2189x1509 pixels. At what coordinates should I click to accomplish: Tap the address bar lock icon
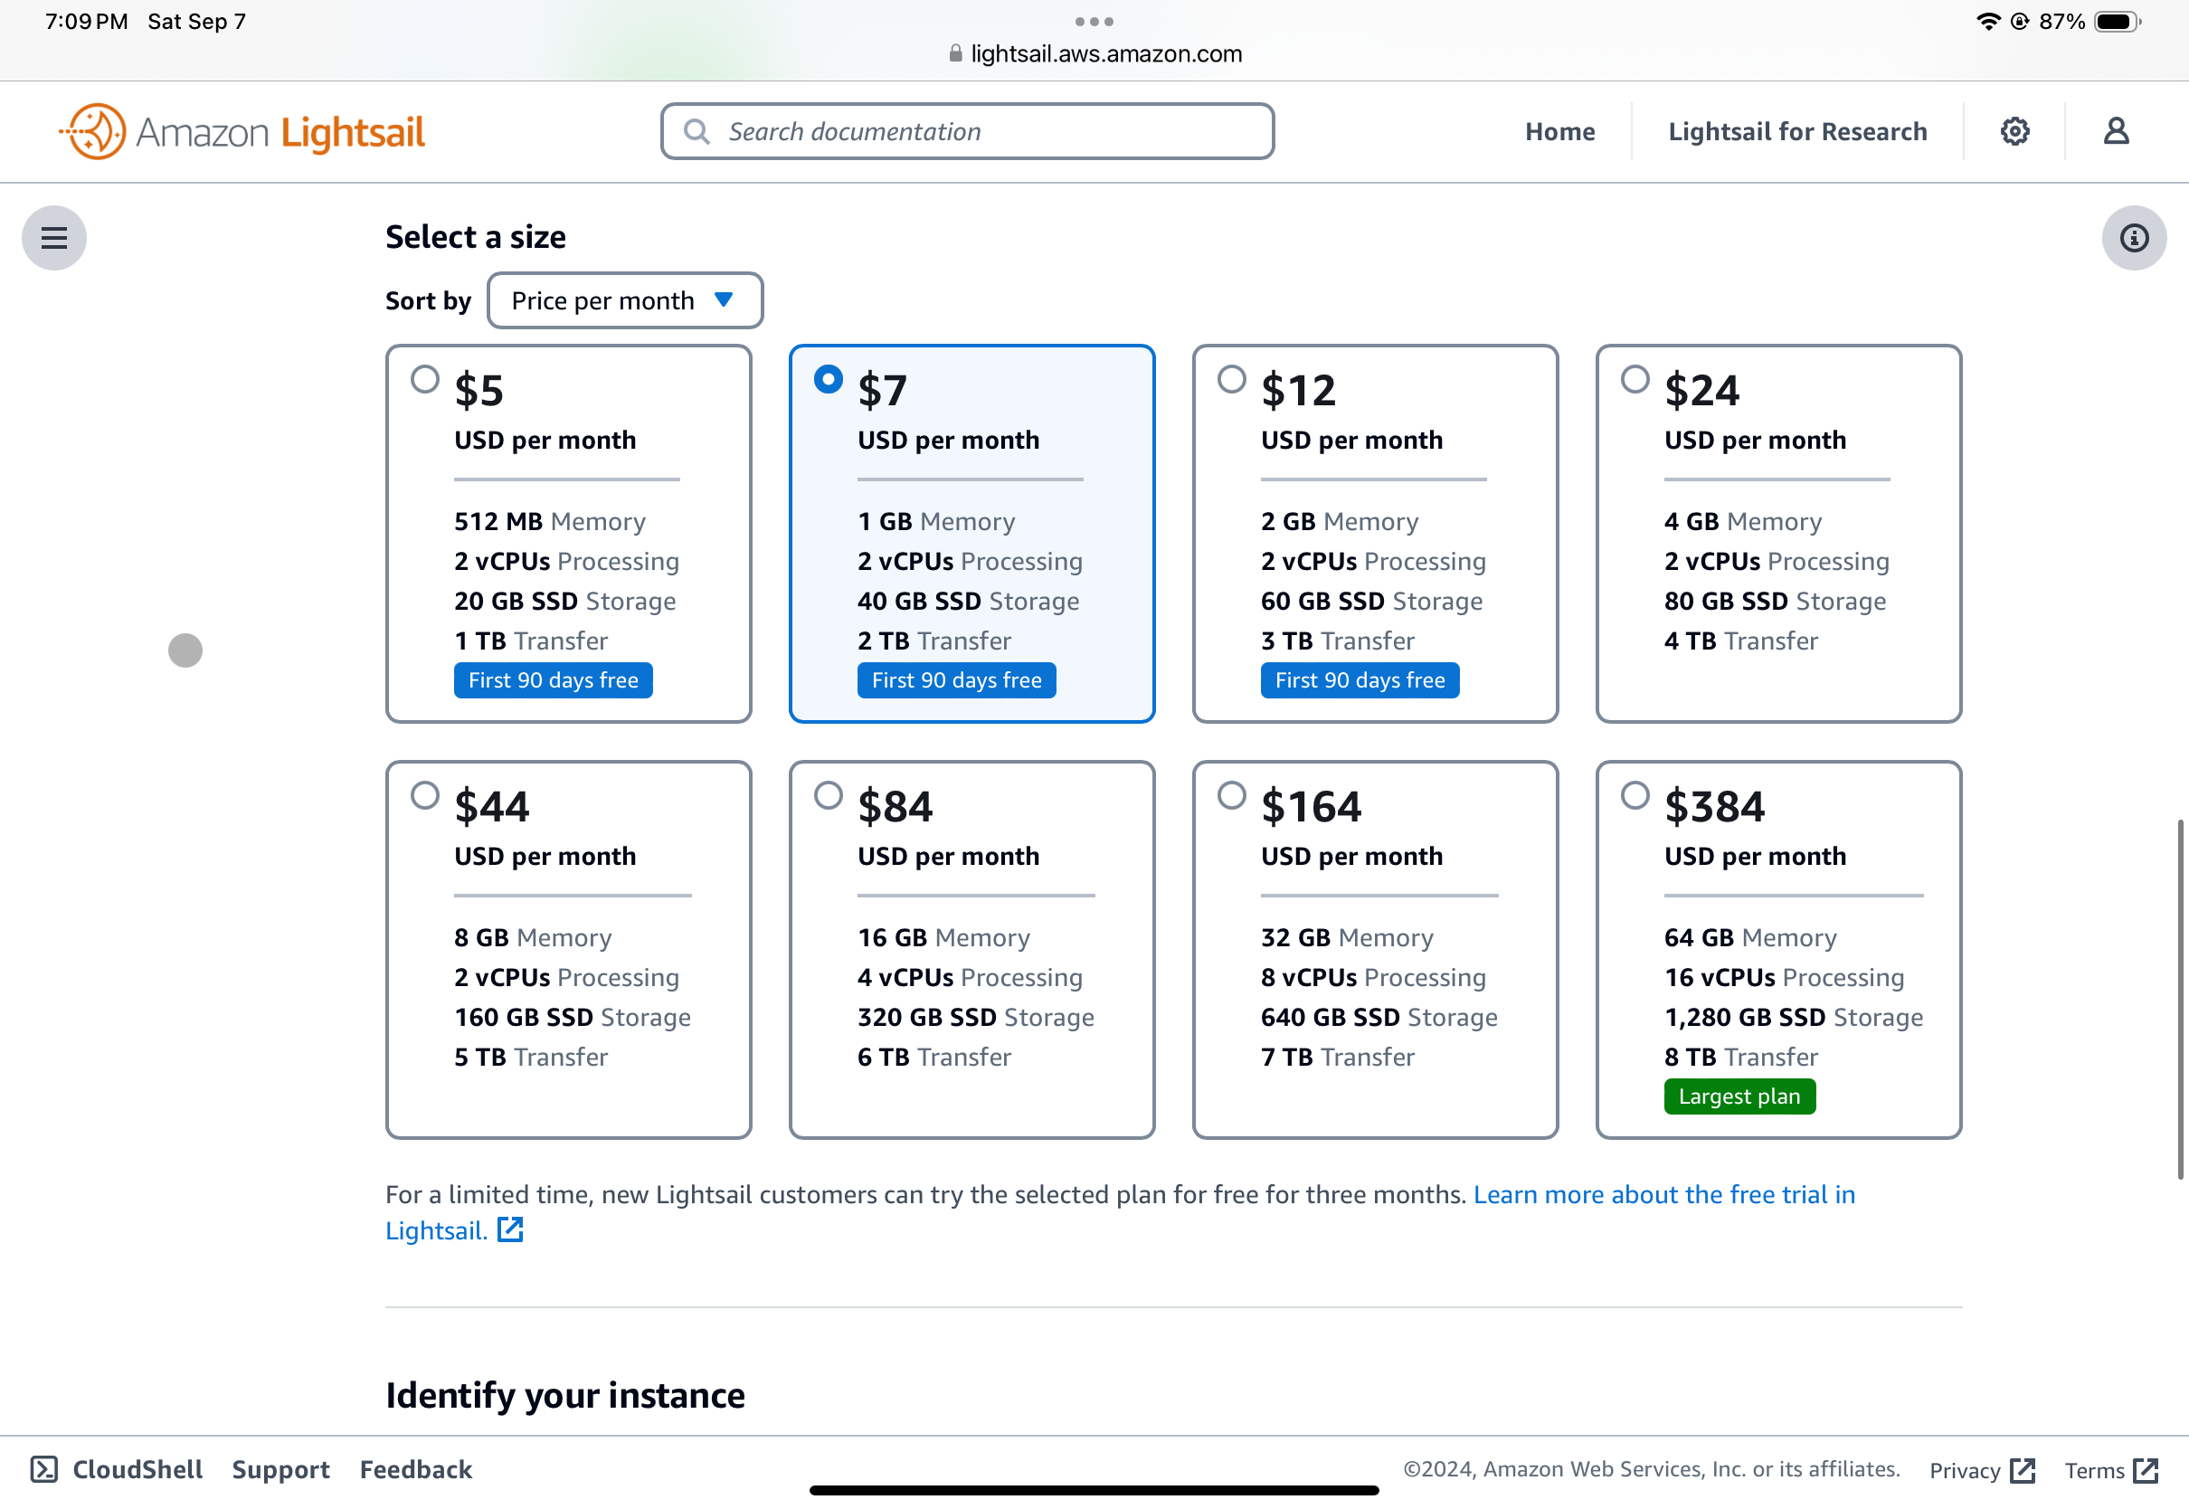pos(955,54)
